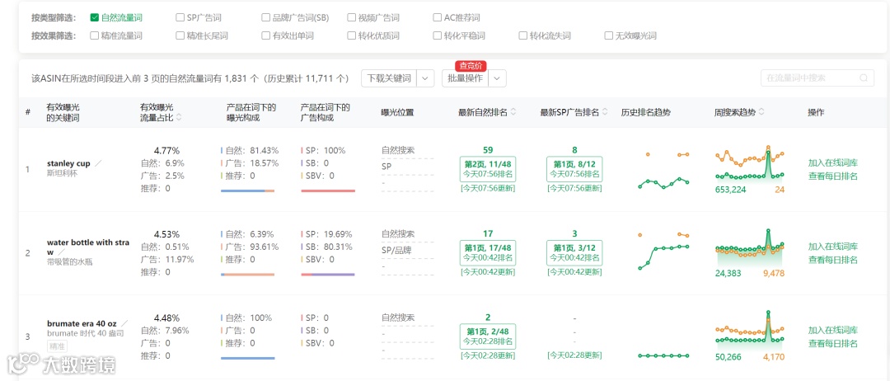Click the 24,383 search volume value
The height and width of the screenshot is (381, 890).
tap(728, 273)
